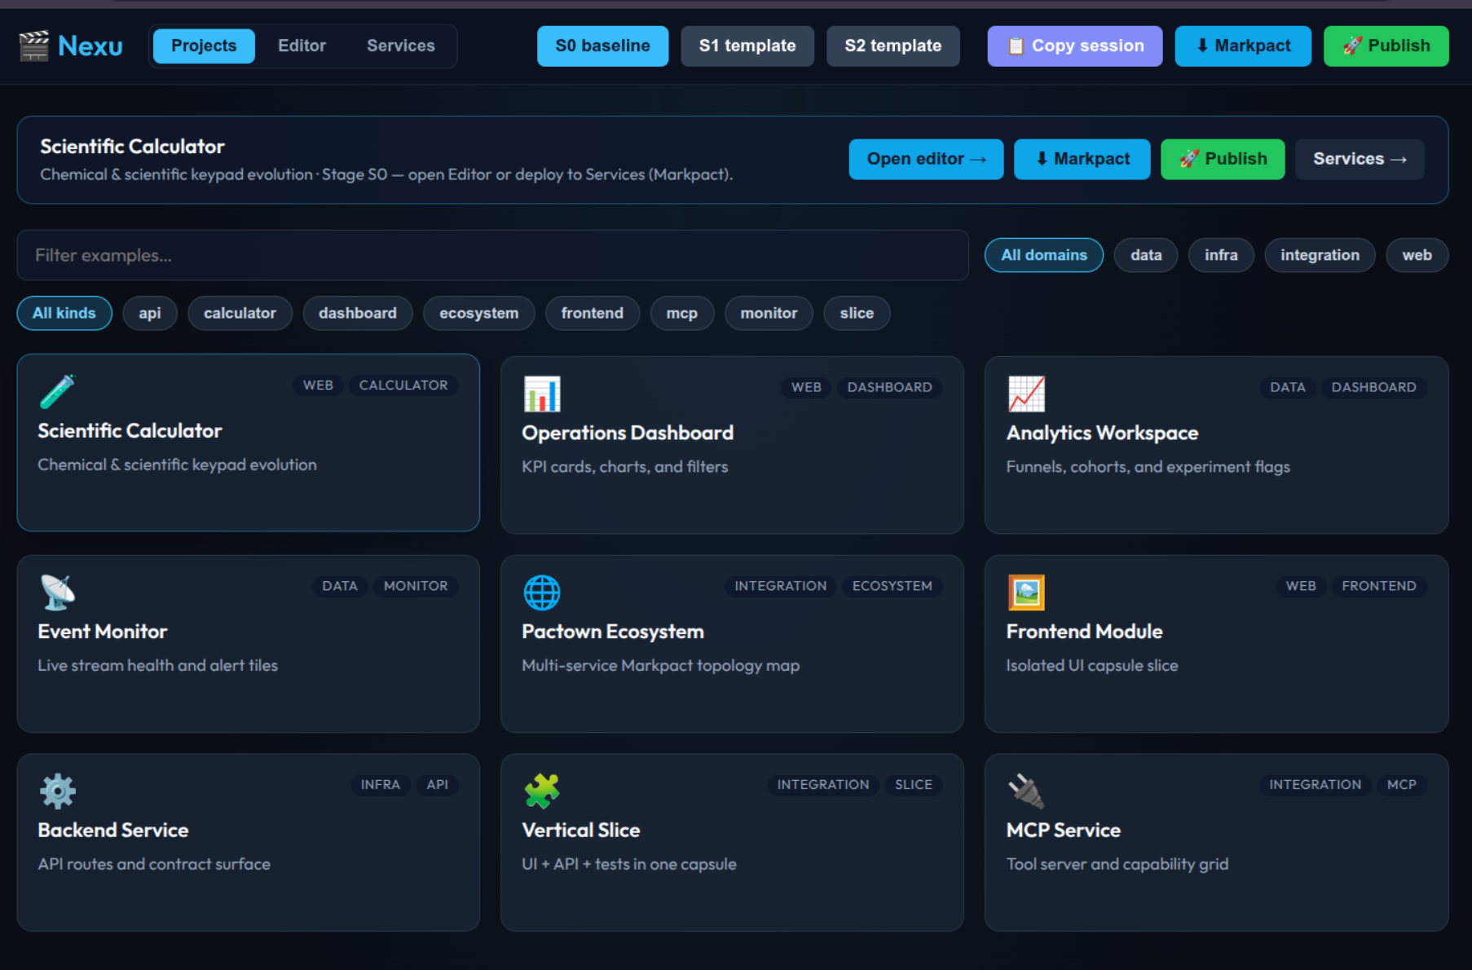The image size is (1472, 970).
Task: Click the SLICE tag on Vertical Slice card
Action: click(x=913, y=785)
